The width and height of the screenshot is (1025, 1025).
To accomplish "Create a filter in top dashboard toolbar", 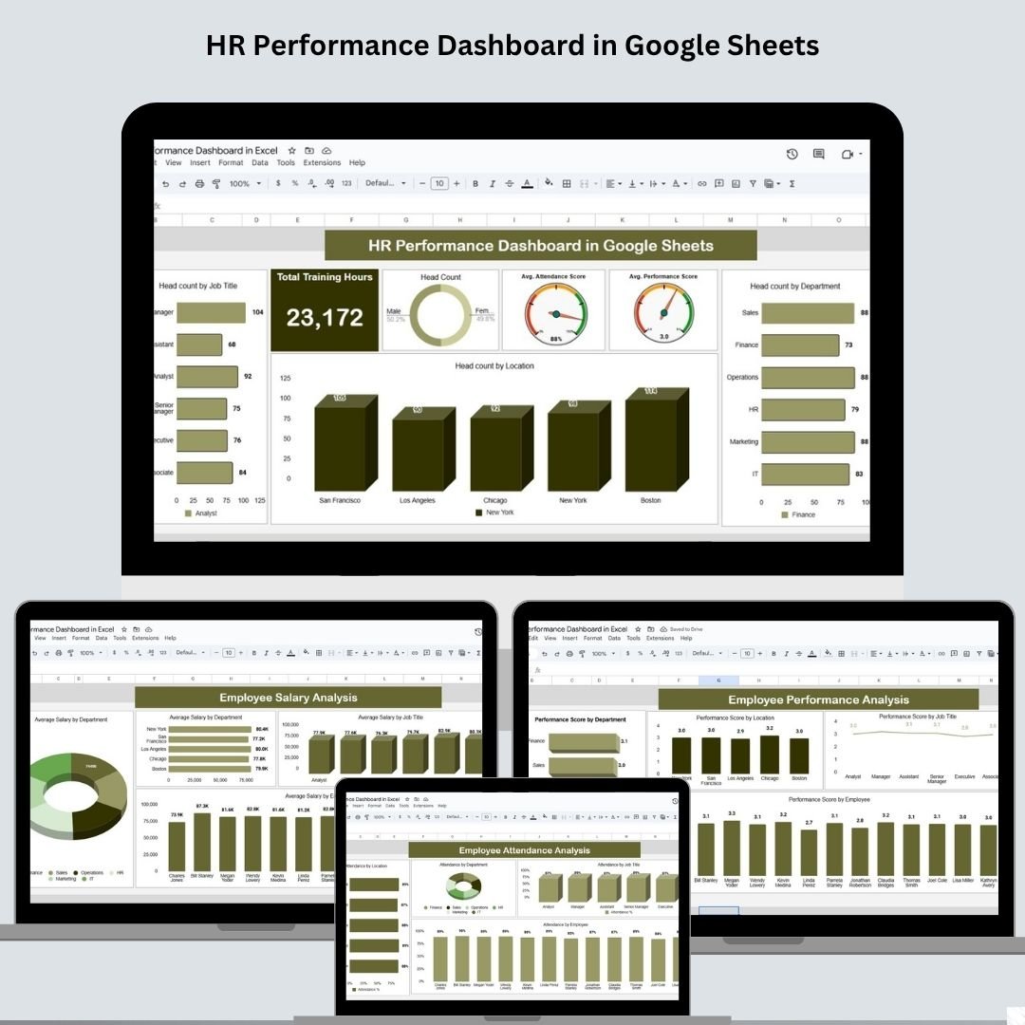I will point(753,184).
